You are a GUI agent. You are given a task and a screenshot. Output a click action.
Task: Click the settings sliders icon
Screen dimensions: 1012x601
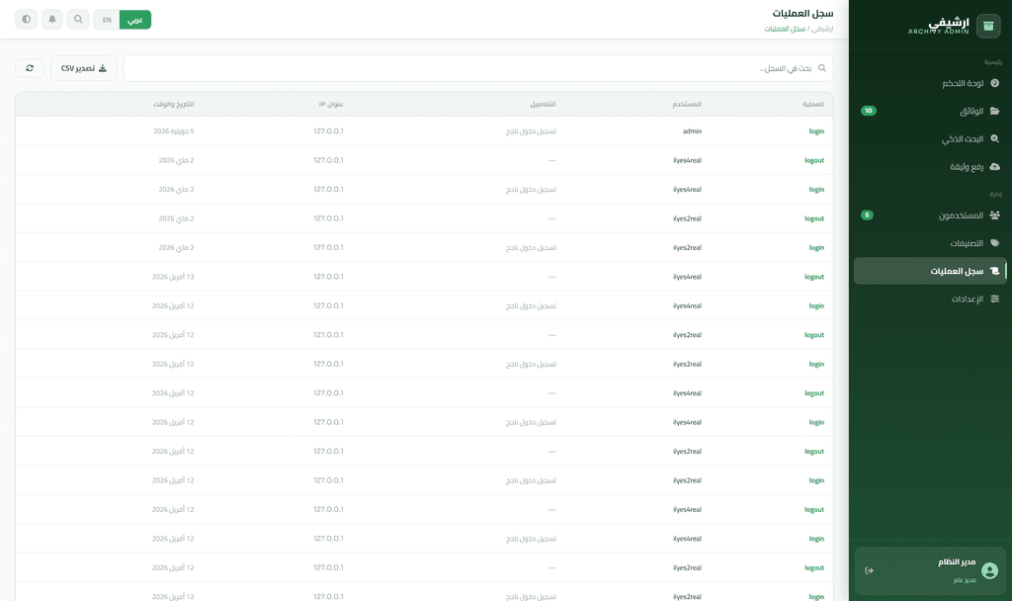994,299
